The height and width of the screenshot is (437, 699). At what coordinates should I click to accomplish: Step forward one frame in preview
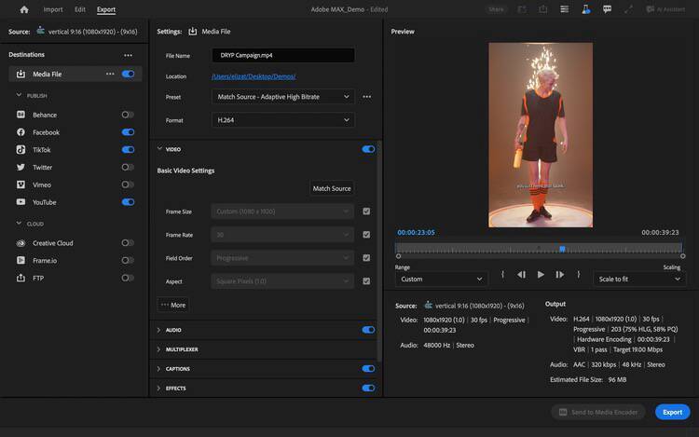[x=560, y=275]
